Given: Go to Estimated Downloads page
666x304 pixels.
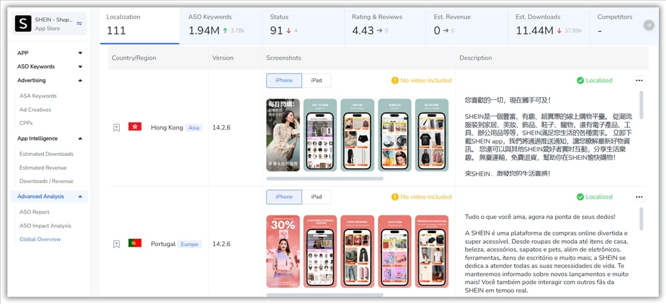Looking at the screenshot, I should pyautogui.click(x=46, y=154).
